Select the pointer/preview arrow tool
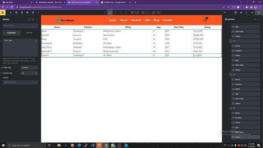 coord(11,13)
